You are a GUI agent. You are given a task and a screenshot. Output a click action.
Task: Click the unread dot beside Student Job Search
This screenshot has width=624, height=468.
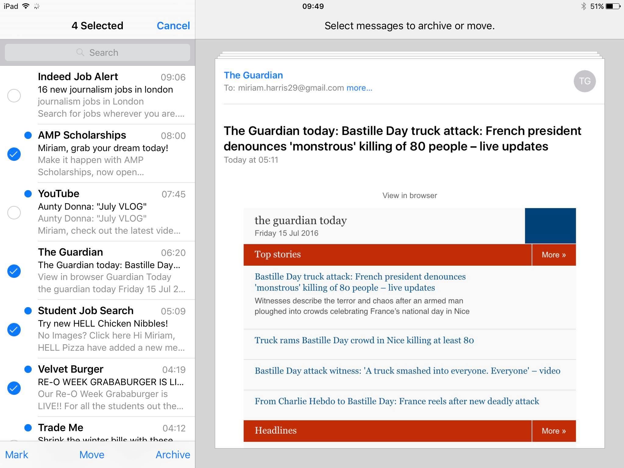(29, 311)
